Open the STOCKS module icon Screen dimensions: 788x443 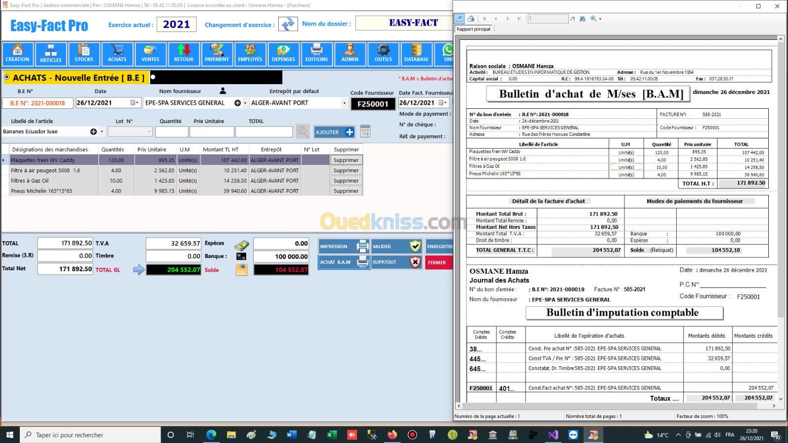tap(84, 54)
